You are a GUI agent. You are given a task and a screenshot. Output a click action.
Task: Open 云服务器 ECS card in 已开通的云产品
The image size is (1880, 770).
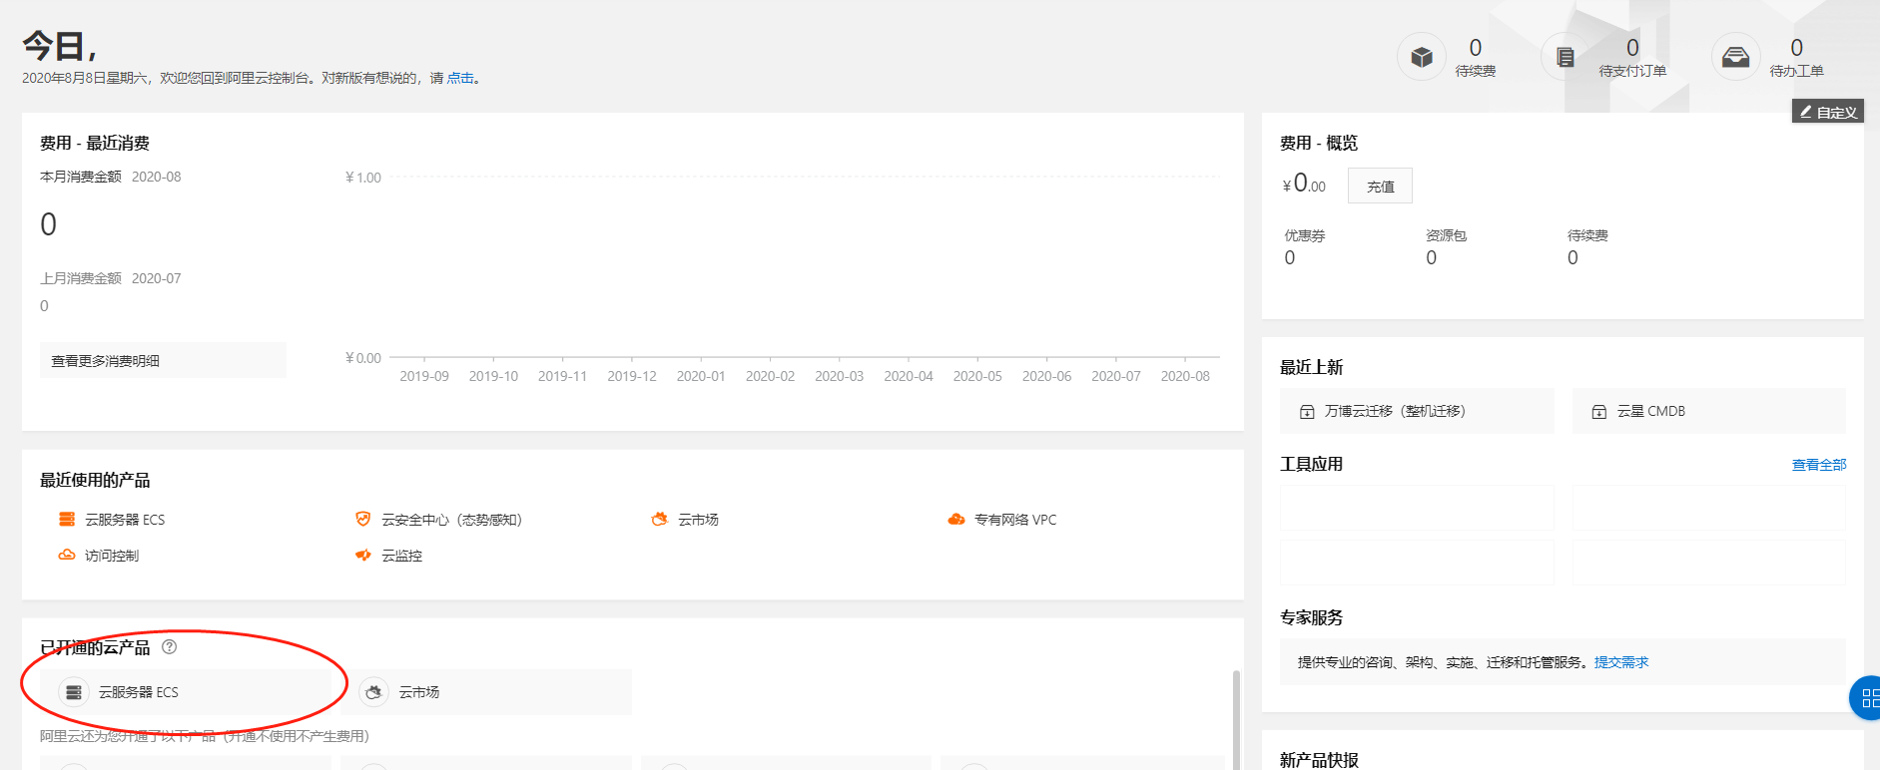[x=186, y=691]
